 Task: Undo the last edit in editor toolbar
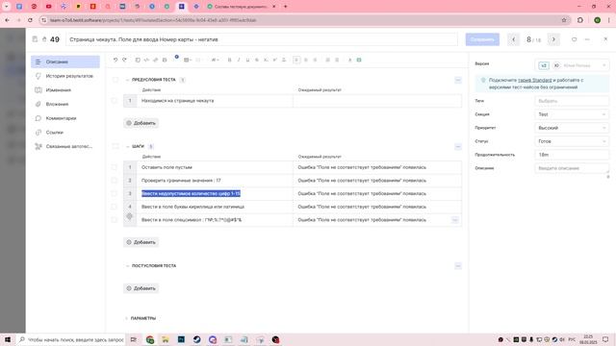[115, 60]
